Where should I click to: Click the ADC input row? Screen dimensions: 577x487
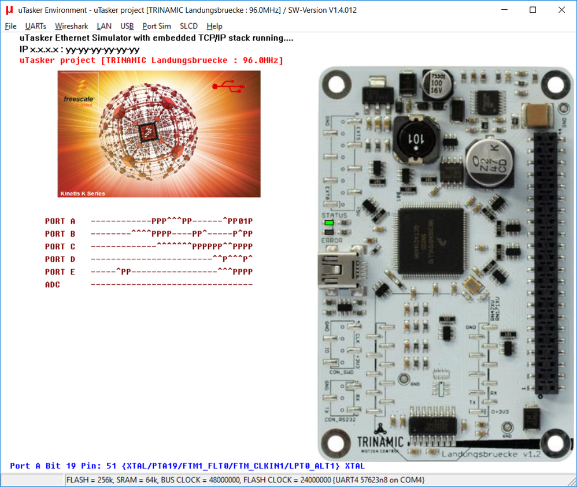[x=149, y=285]
